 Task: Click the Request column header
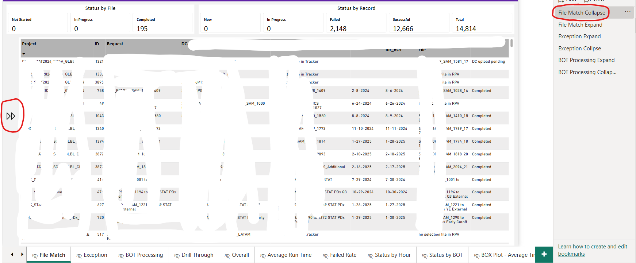click(115, 44)
